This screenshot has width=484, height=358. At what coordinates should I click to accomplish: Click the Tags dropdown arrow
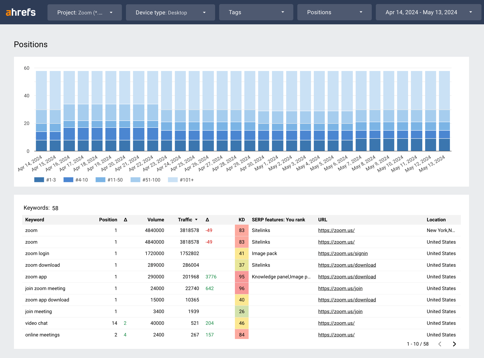(x=282, y=12)
